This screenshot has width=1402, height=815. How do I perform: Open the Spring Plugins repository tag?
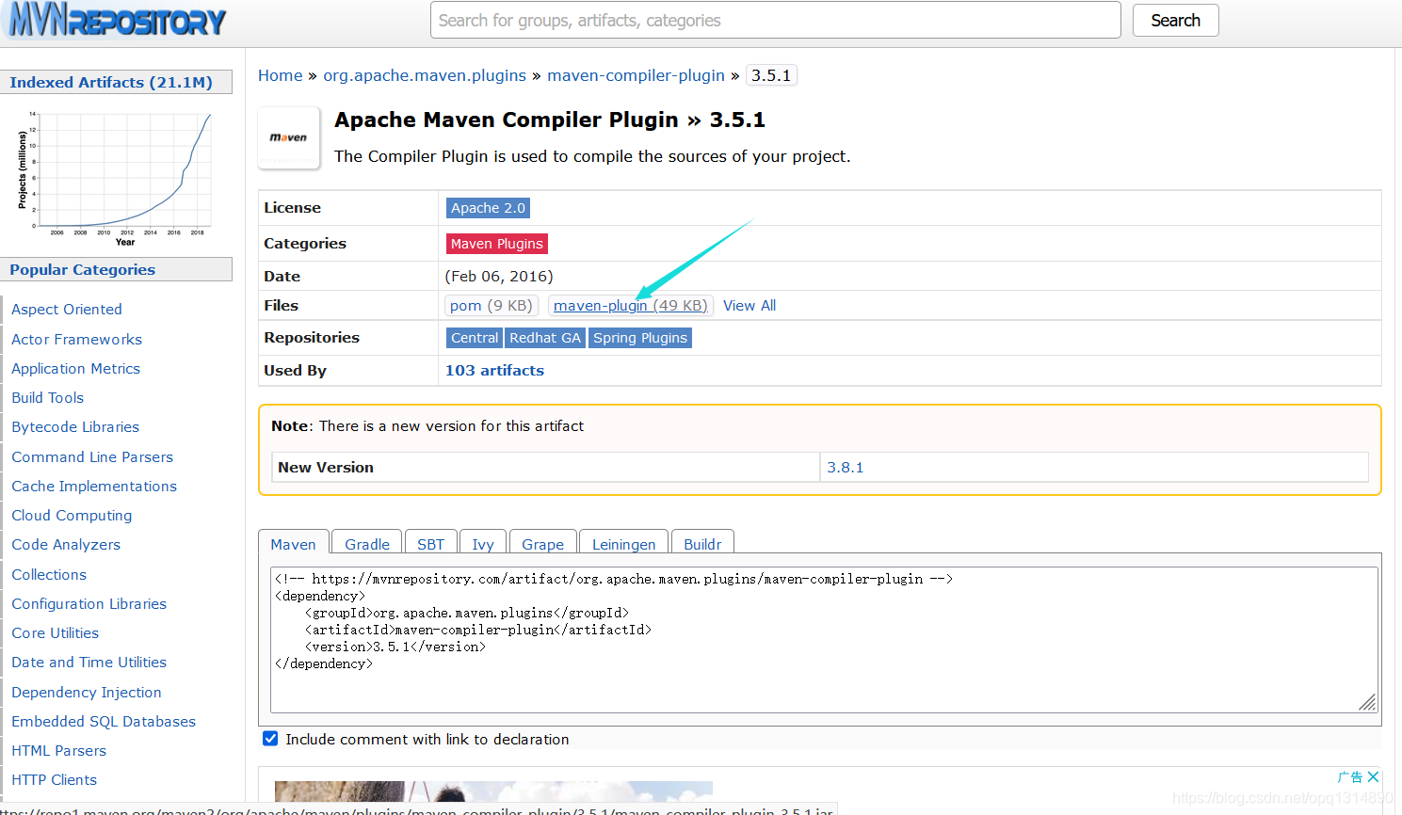(x=640, y=338)
